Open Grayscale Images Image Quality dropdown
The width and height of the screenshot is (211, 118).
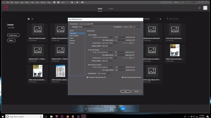[107, 61]
